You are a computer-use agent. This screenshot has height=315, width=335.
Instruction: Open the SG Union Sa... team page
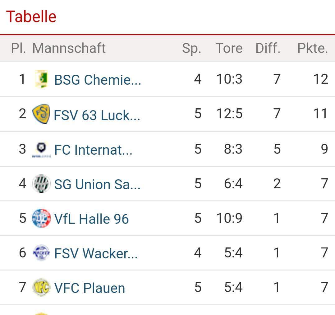point(97,184)
